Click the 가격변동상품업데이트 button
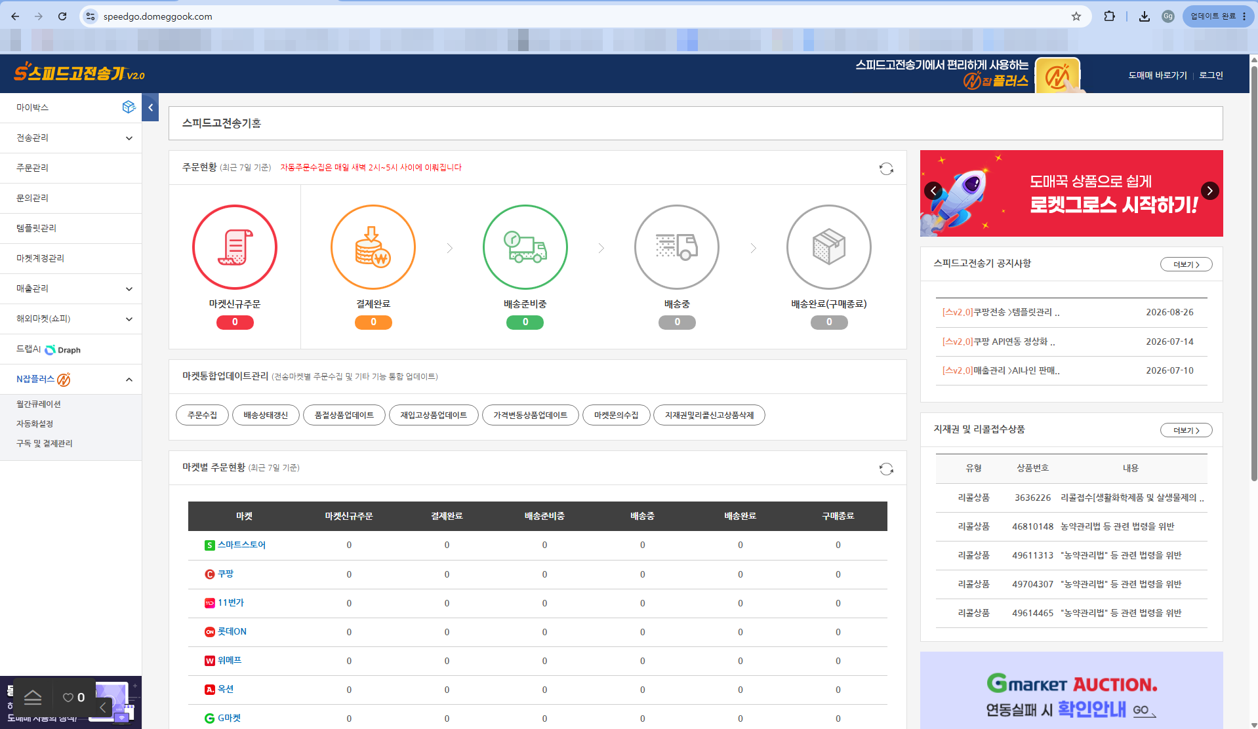The height and width of the screenshot is (729, 1258). (x=531, y=415)
